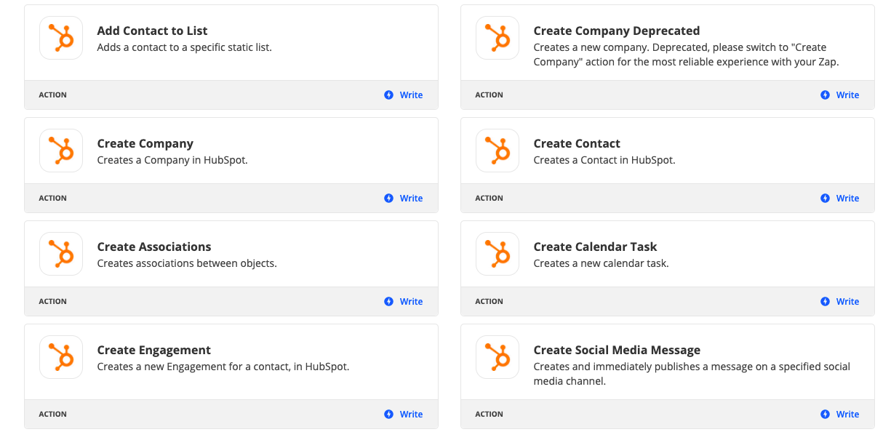Image resolution: width=891 pixels, height=440 pixels.
Task: Click description starting 'Creates a new company. Deprecated'
Action: pyautogui.click(x=686, y=55)
